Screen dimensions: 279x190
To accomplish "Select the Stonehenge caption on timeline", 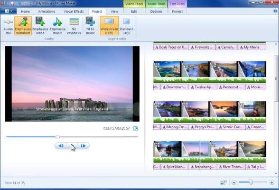I will (x=203, y=167).
